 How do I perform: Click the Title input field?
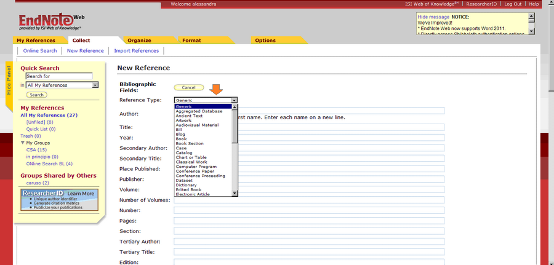point(337,127)
